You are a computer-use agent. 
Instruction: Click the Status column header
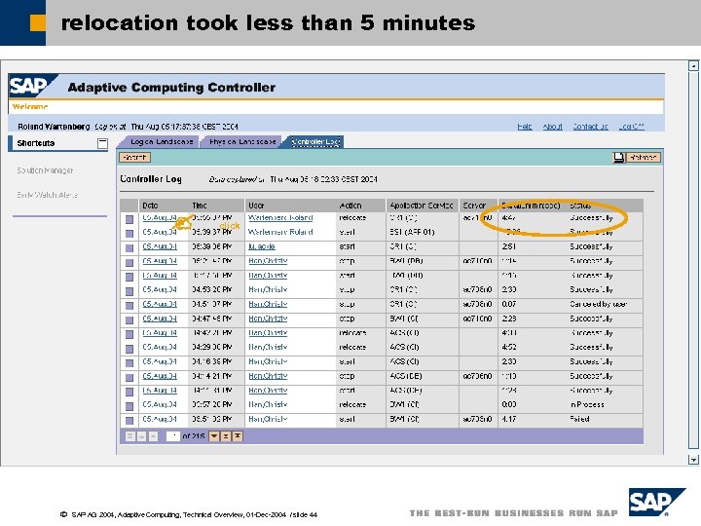580,206
